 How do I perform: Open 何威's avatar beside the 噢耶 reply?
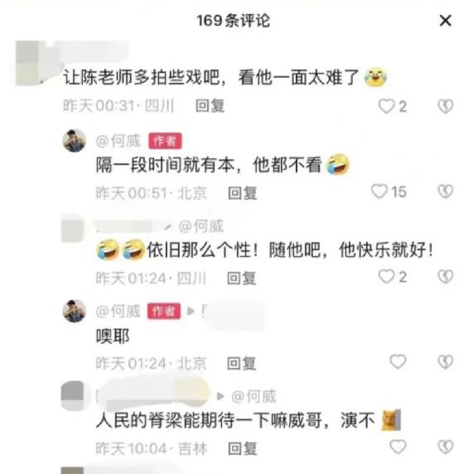74,311
